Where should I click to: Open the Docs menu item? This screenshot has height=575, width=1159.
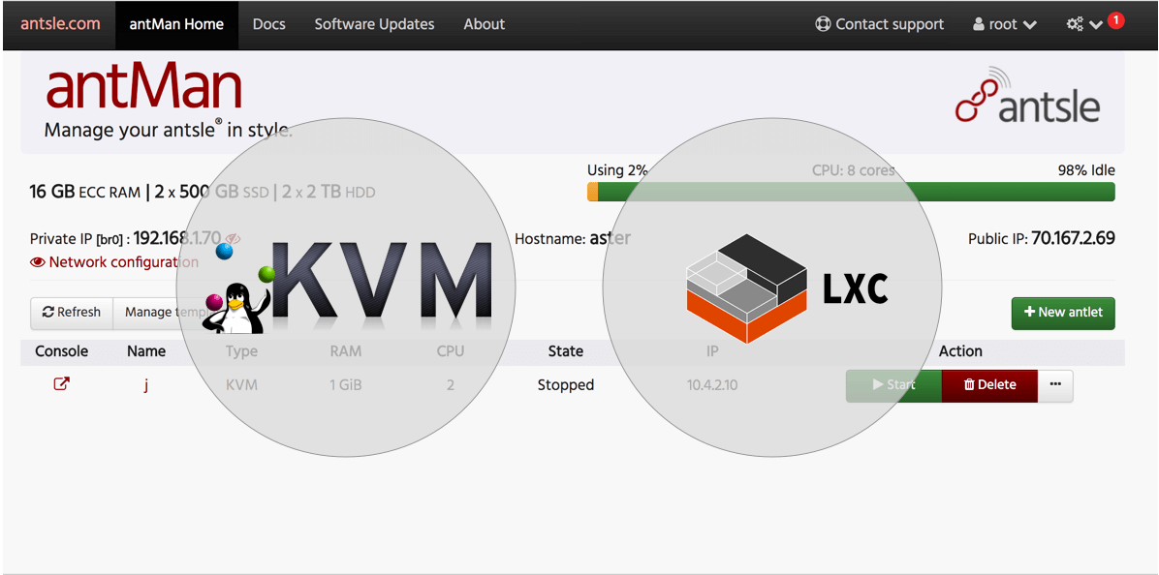(x=269, y=24)
